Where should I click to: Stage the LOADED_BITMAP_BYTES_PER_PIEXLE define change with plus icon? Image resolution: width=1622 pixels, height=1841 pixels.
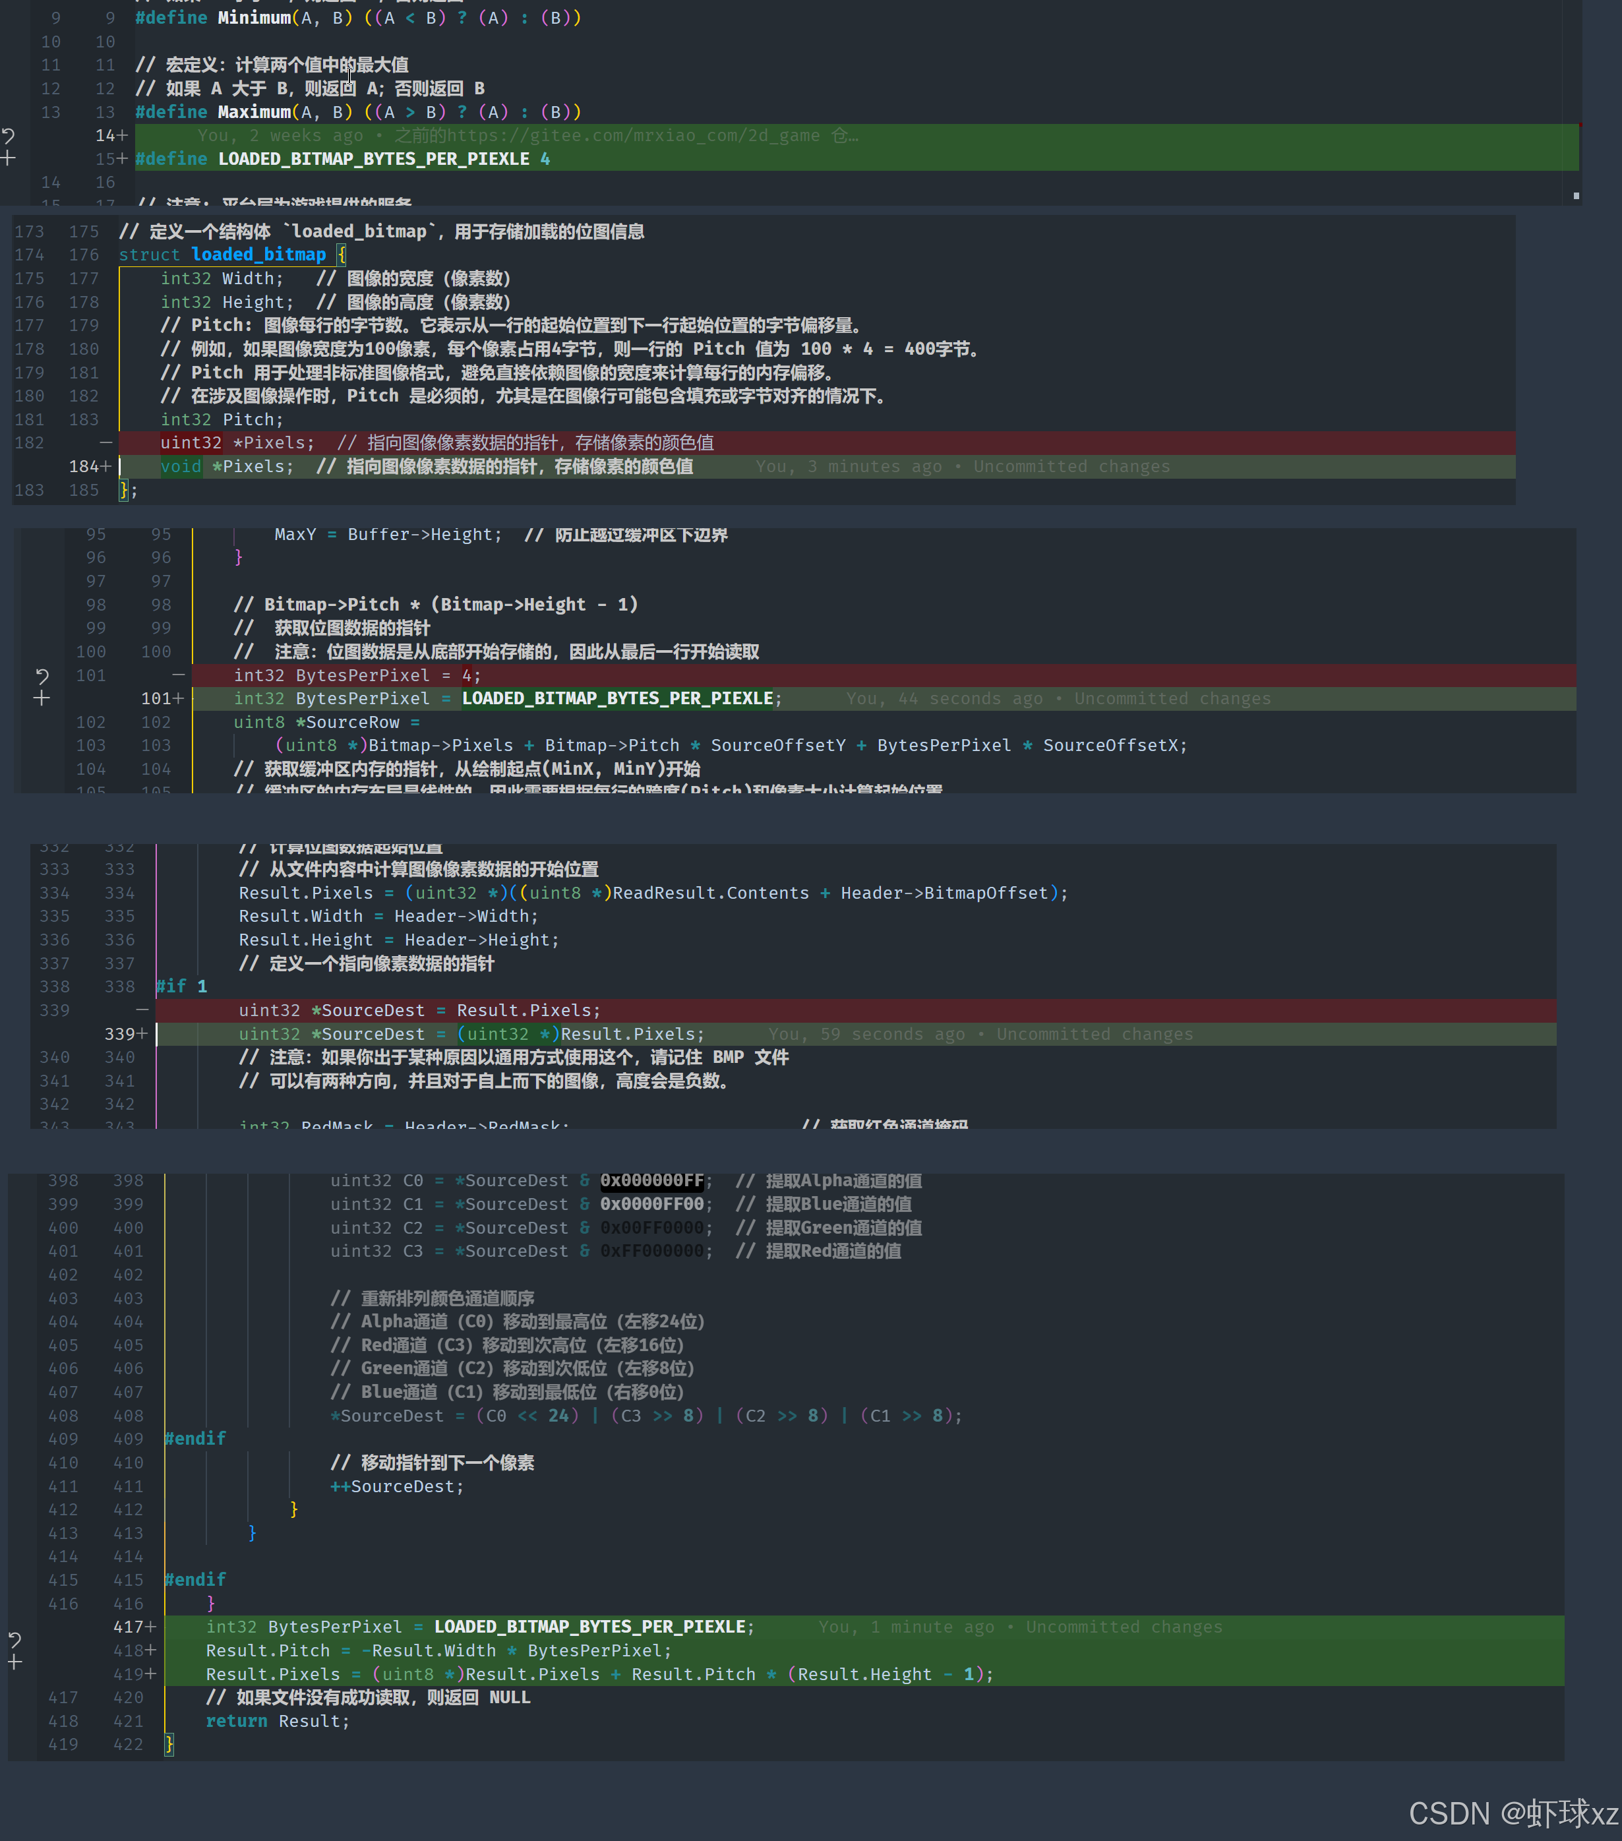pos(8,158)
